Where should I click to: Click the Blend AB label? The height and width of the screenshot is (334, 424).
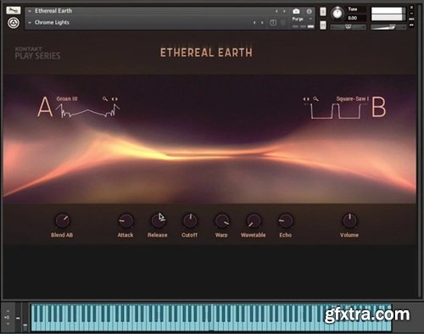tap(62, 235)
